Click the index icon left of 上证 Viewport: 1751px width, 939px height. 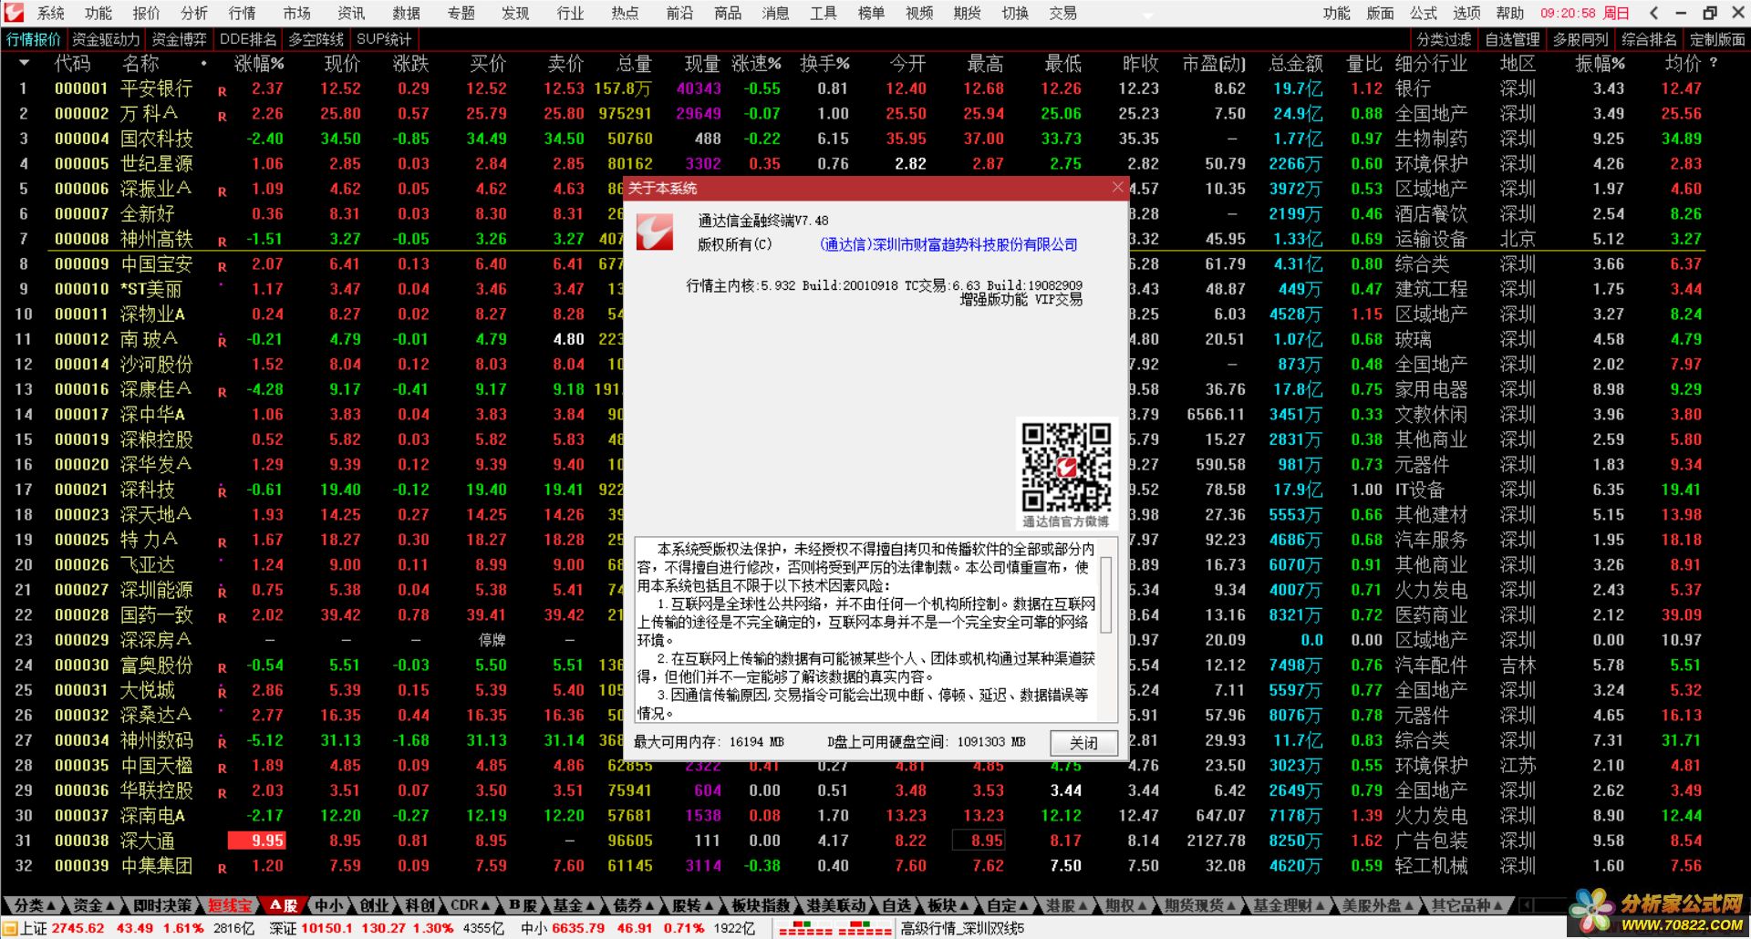pos(11,928)
